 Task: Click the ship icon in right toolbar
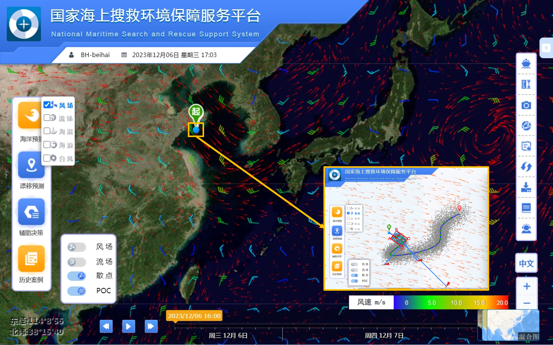tap(526, 64)
